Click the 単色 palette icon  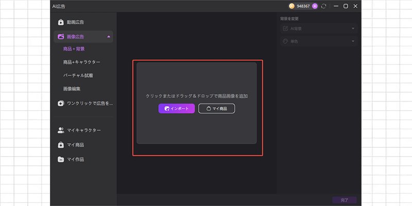click(x=285, y=41)
